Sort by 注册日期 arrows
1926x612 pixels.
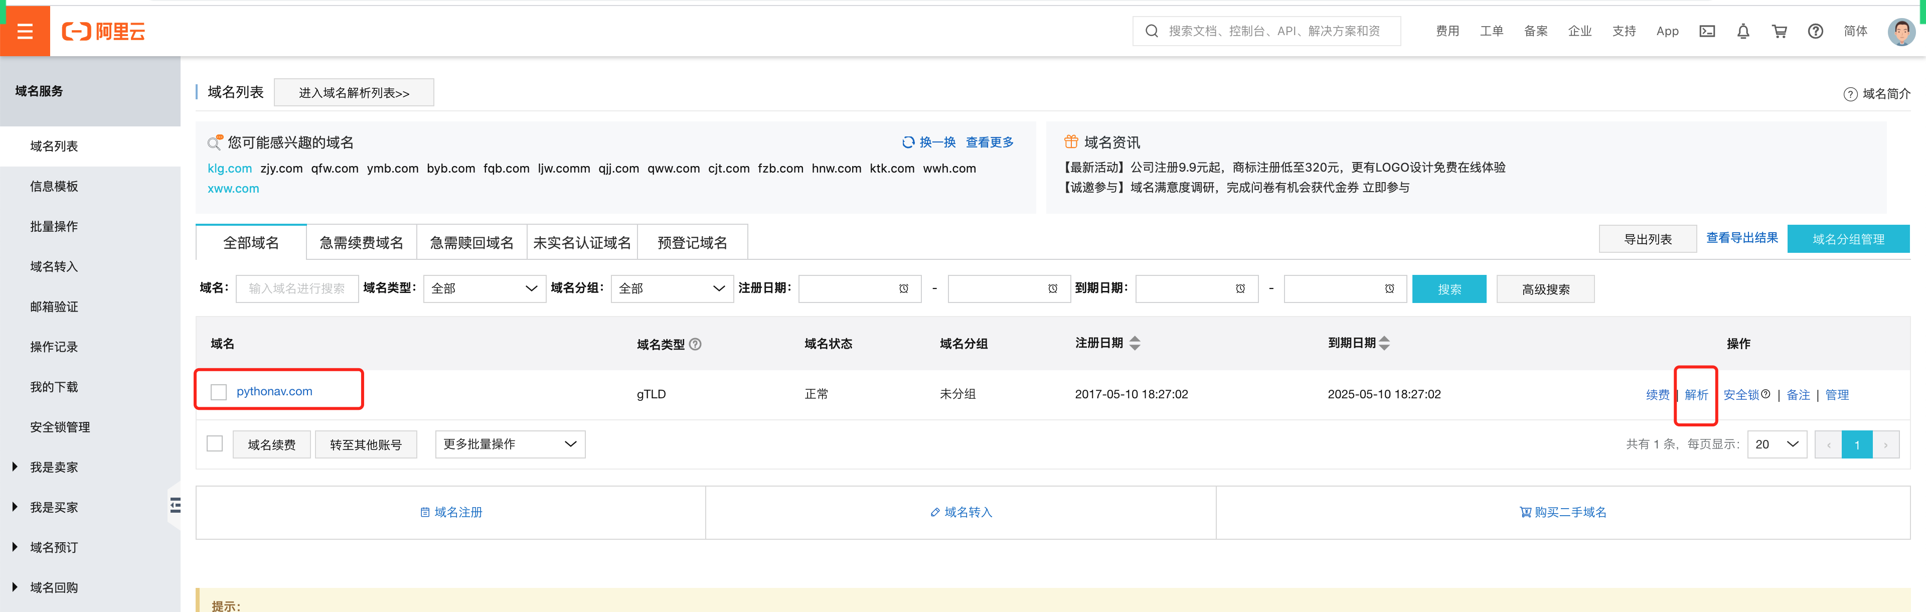coord(1134,344)
